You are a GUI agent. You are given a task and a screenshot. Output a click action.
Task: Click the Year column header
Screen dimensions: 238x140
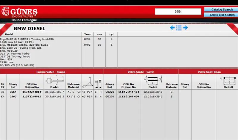coord(87,34)
